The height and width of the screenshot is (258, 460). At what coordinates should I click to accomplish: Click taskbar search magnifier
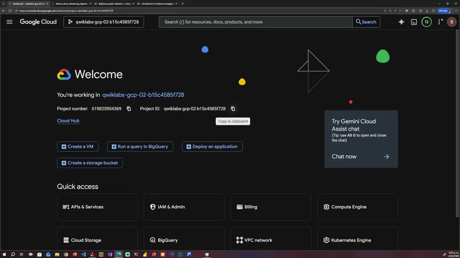click(x=13, y=254)
